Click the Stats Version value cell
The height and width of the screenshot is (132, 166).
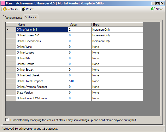80,93
